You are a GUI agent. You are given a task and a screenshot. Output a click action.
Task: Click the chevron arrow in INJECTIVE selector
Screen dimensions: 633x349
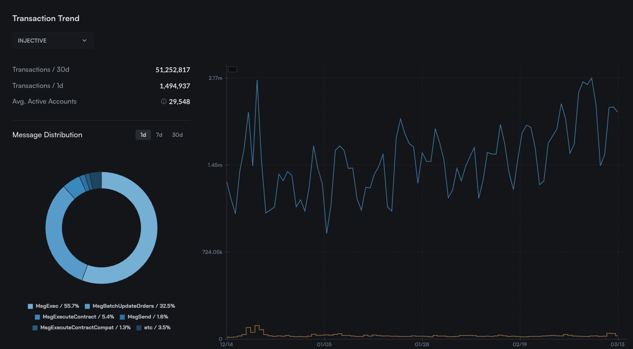(84, 40)
